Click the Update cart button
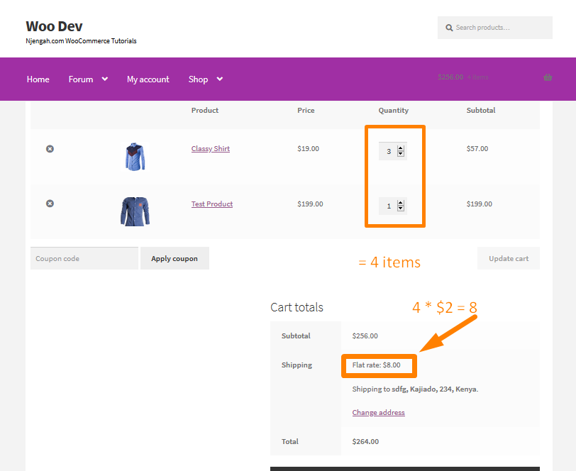Viewport: 576px width, 471px height. (x=509, y=258)
